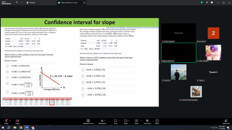This screenshot has width=232, height=130.
Task: Start Share screen
Action: [x=136, y=122]
